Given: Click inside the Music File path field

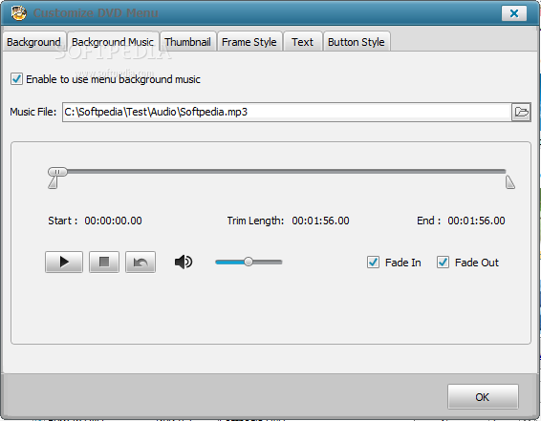Looking at the screenshot, I should tap(287, 112).
